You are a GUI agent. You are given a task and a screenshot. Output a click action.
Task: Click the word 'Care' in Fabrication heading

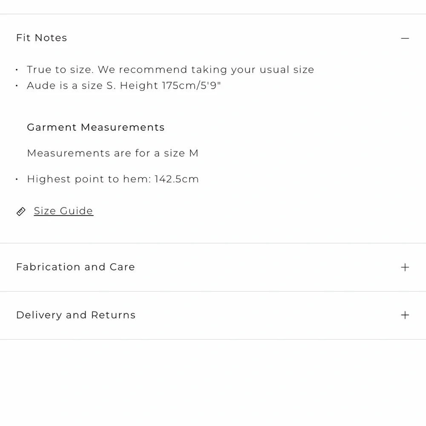point(122,267)
